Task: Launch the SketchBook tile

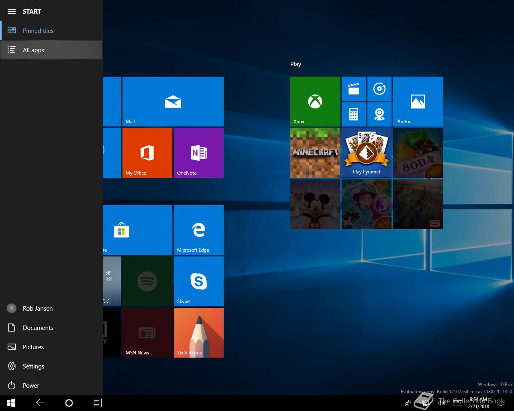Action: coord(199,333)
